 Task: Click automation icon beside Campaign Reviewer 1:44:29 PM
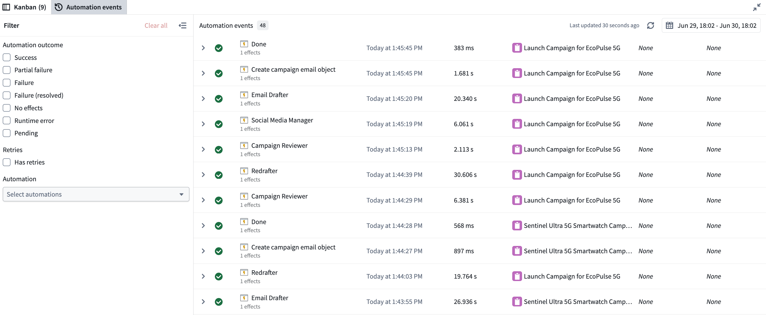pos(244,196)
